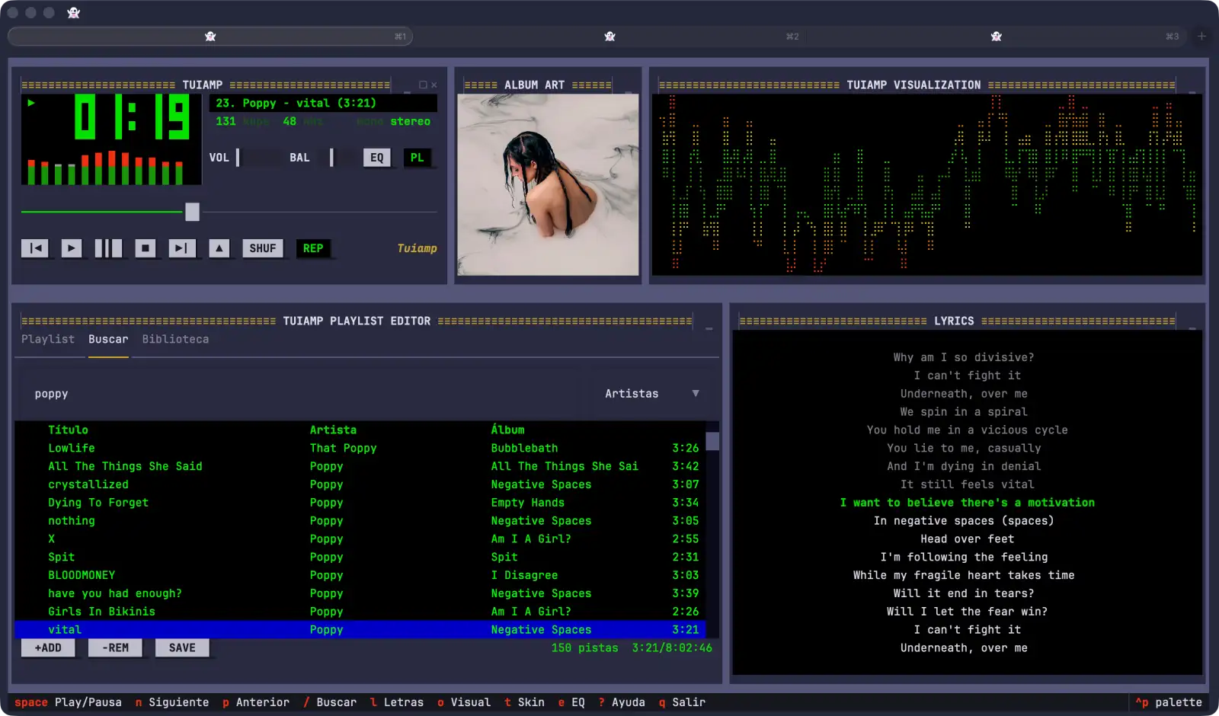Click the previous track button
This screenshot has width=1219, height=716.
pos(35,248)
